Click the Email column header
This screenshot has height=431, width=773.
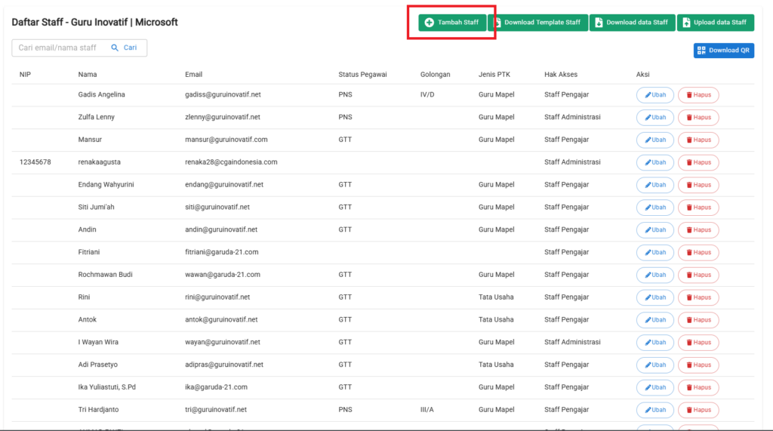194,75
